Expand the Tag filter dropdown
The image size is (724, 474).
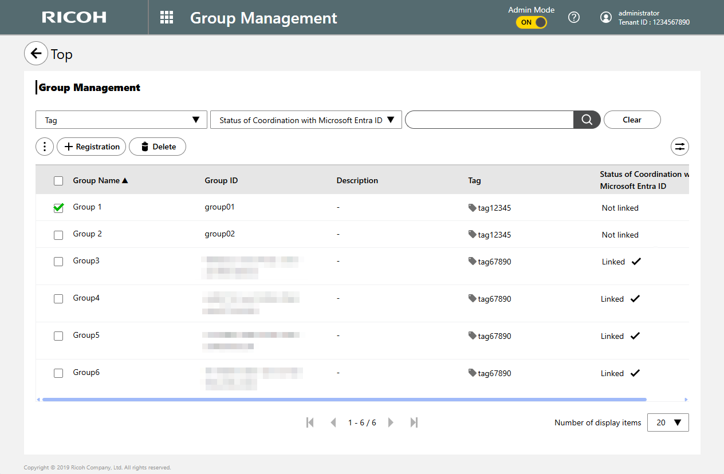point(121,120)
